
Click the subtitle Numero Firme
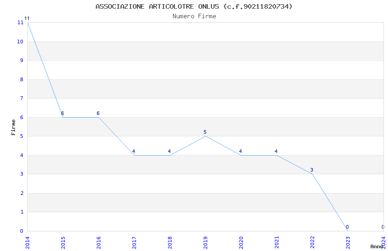click(x=194, y=16)
